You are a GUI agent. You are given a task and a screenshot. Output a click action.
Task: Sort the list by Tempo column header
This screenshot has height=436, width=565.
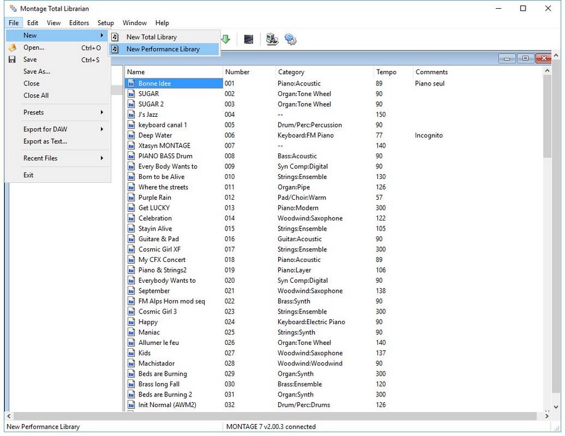[x=387, y=72]
